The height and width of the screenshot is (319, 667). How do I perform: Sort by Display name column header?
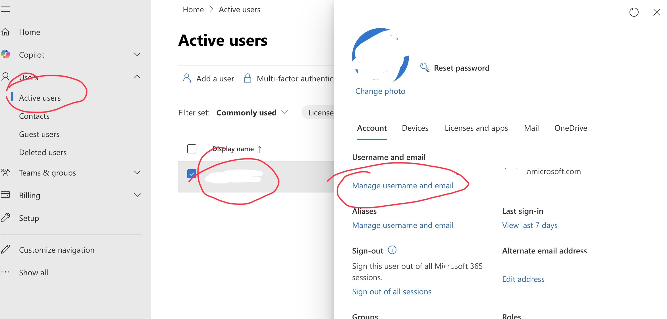[x=233, y=149]
